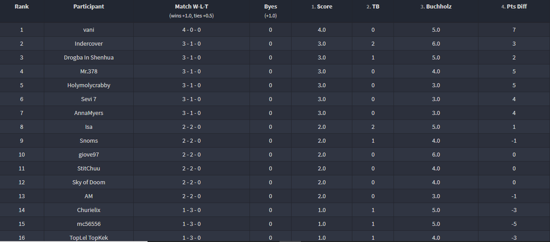Select participant mc56556
The image size is (550, 242).
point(89,224)
